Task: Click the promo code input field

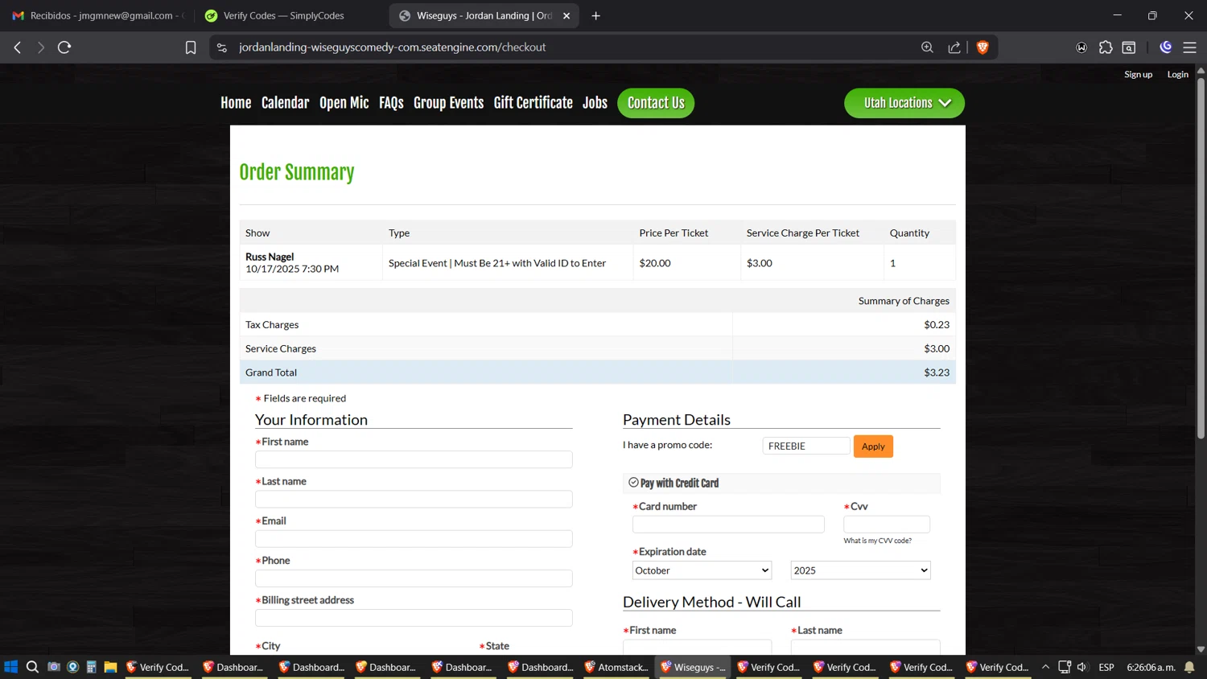Action: 806,446
